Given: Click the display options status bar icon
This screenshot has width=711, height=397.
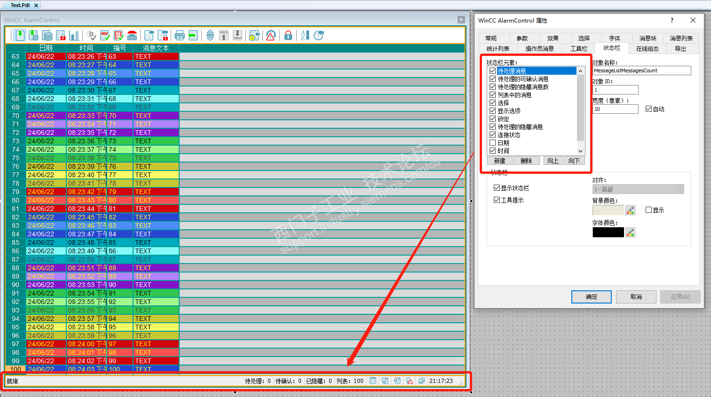Looking at the screenshot, I should coord(385,381).
